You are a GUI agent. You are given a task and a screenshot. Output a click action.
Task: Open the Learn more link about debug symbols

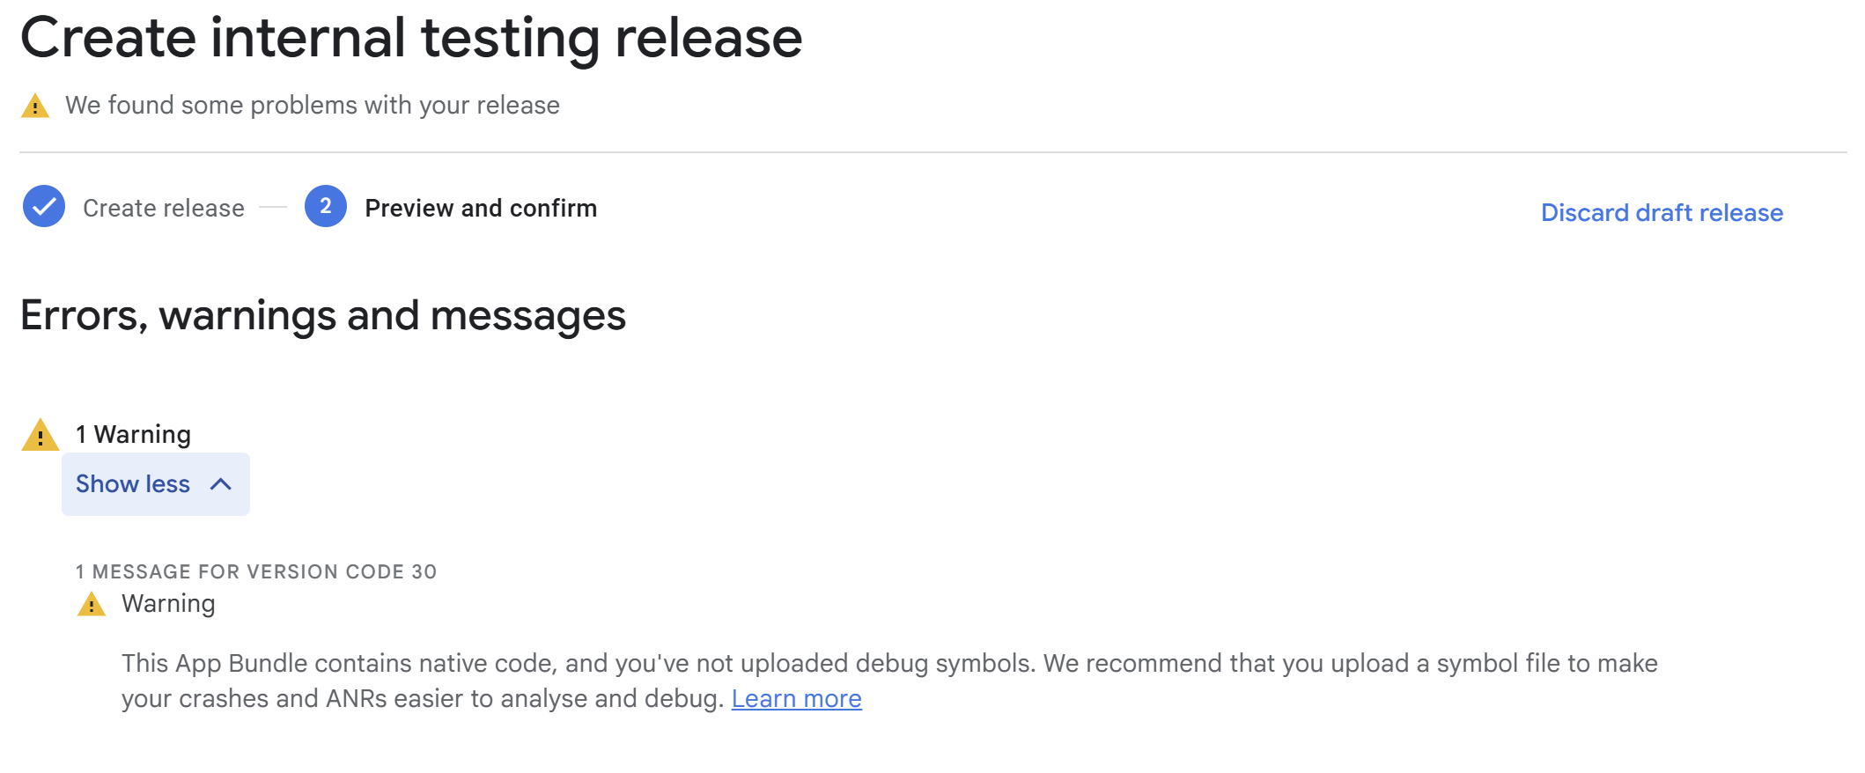pos(796,698)
